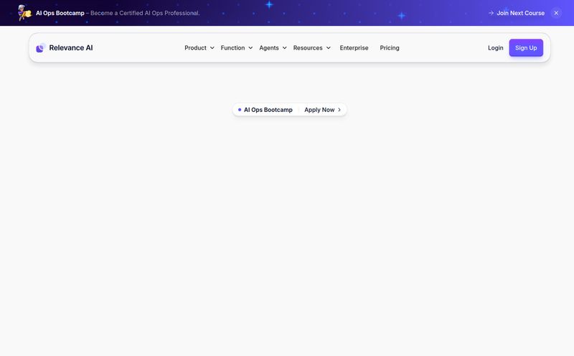The height and width of the screenshot is (356, 574).
Task: Click the Relevance AI brand name
Action: [x=70, y=47]
